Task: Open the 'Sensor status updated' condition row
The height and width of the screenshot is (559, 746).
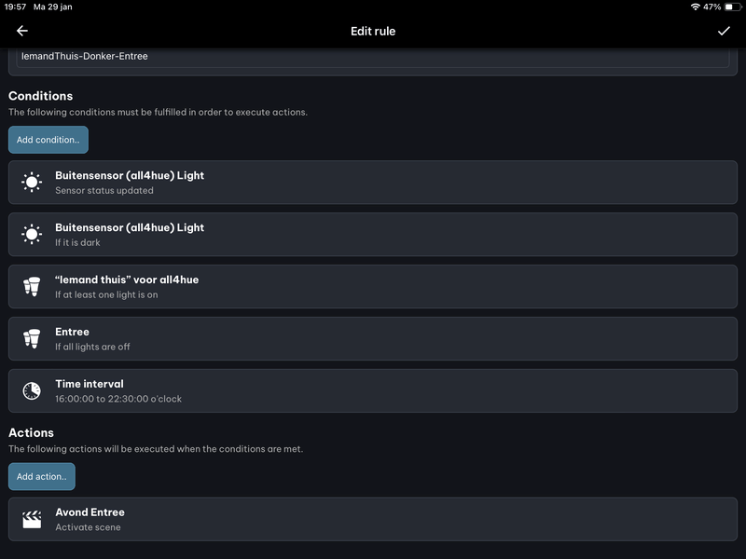Action: point(373,183)
